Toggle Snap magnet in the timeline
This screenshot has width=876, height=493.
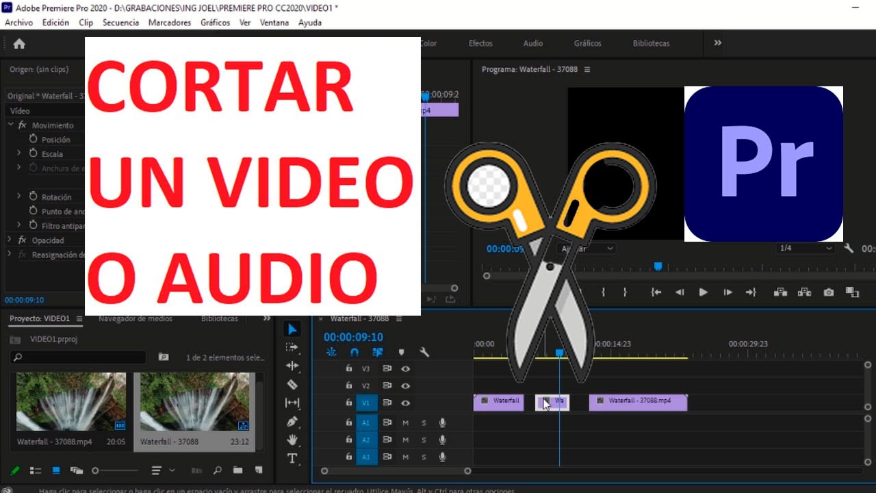click(355, 352)
